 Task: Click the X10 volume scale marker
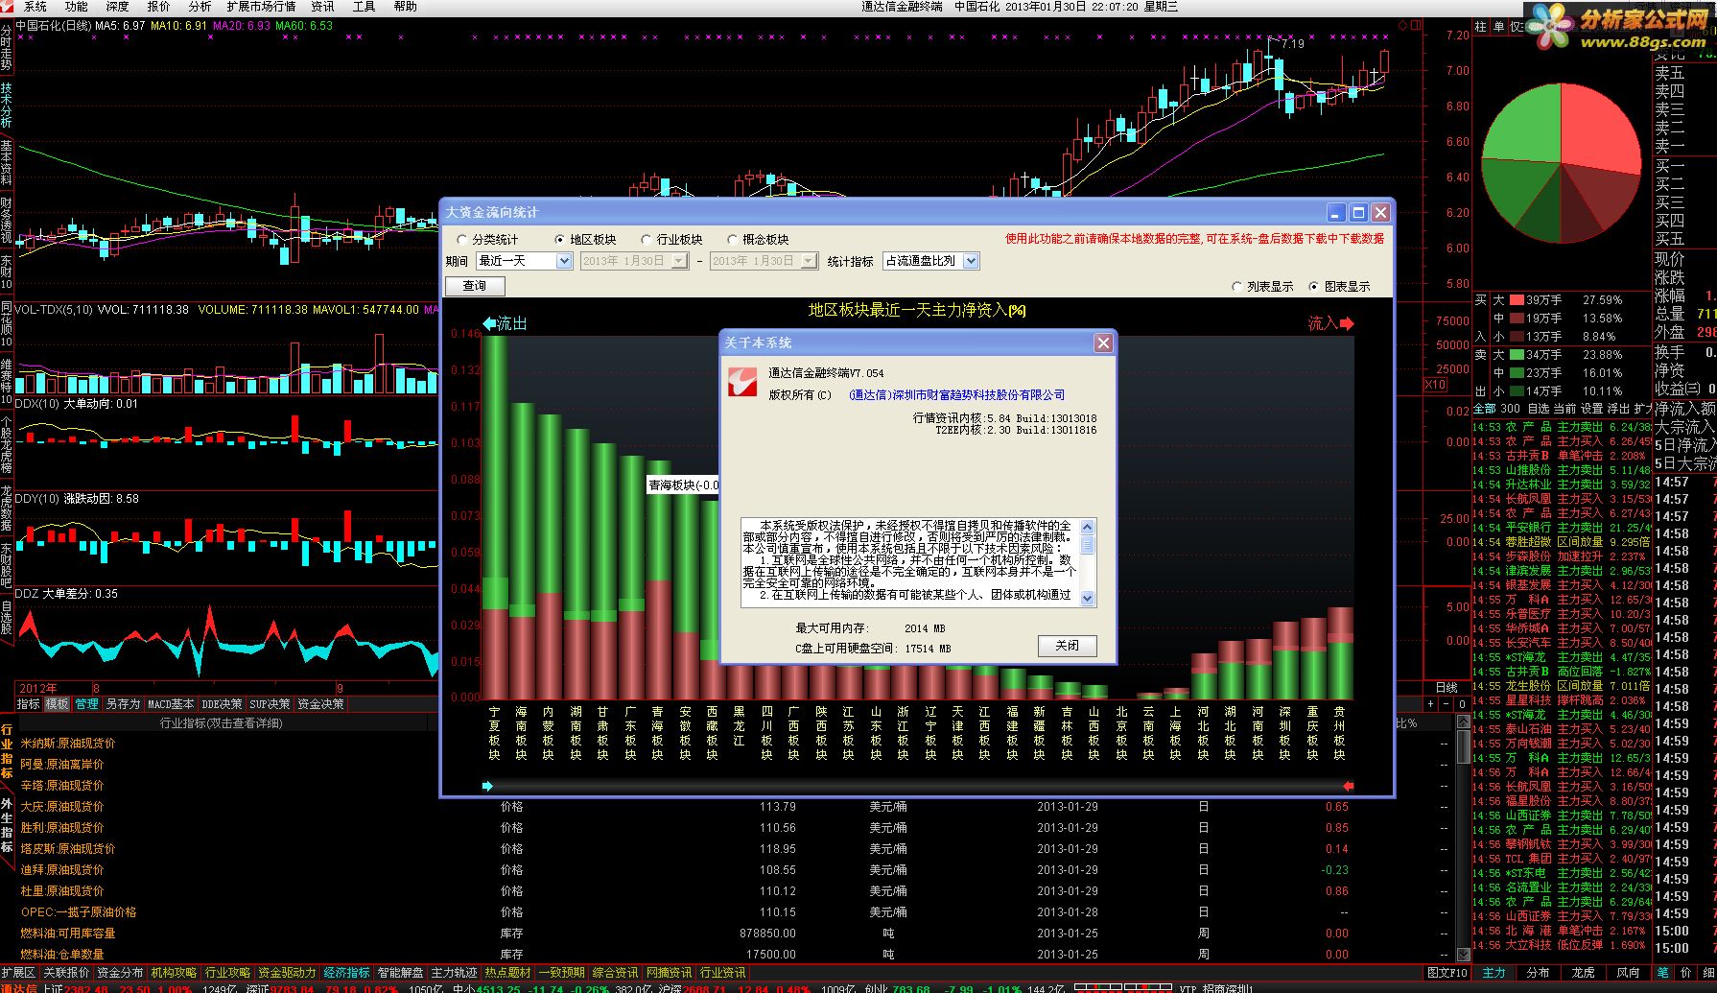(x=1435, y=385)
